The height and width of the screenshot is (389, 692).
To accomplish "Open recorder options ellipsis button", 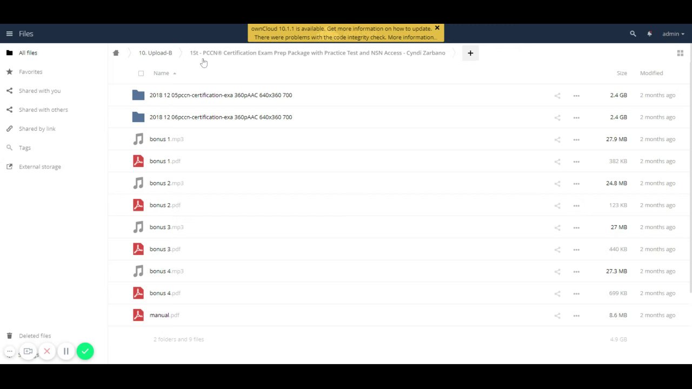I will tap(10, 352).
